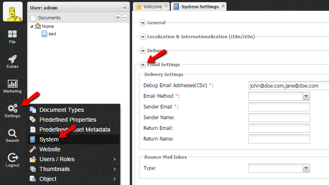Image resolution: width=329 pixels, height=185 pixels.
Task: Open the Bounce Mail Inbox Type dropdown
Action: click(306, 168)
